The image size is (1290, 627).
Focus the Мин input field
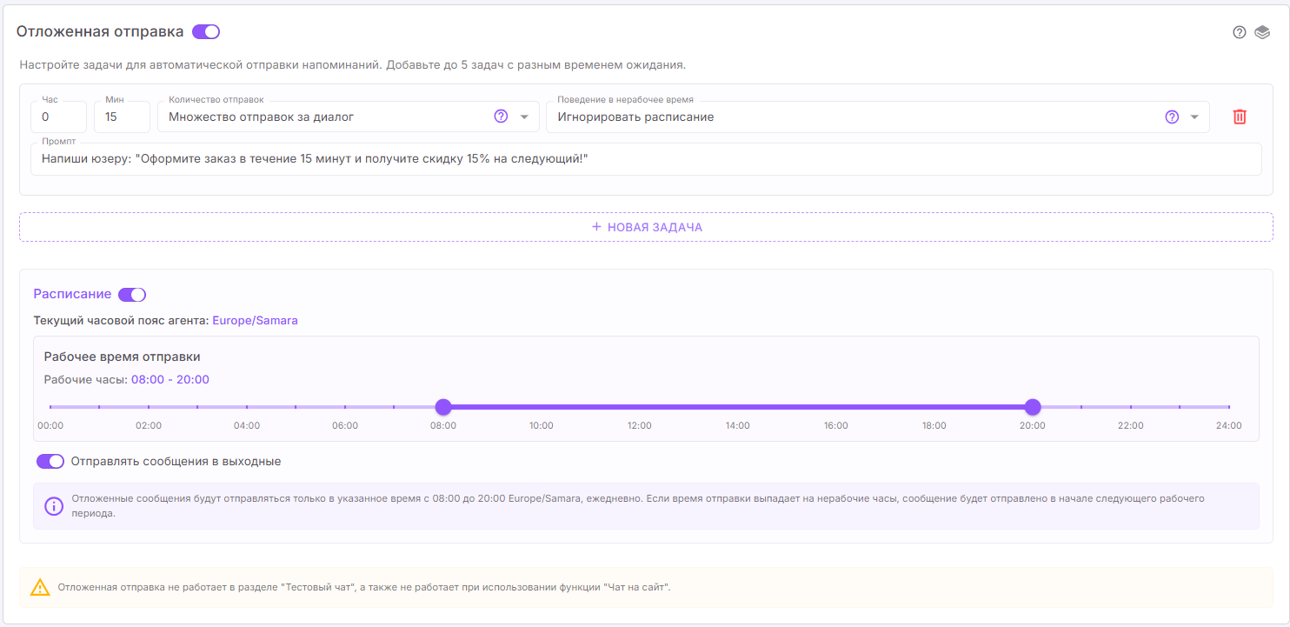point(122,117)
